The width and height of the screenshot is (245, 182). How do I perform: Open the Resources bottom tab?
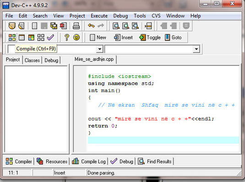tap(52, 161)
